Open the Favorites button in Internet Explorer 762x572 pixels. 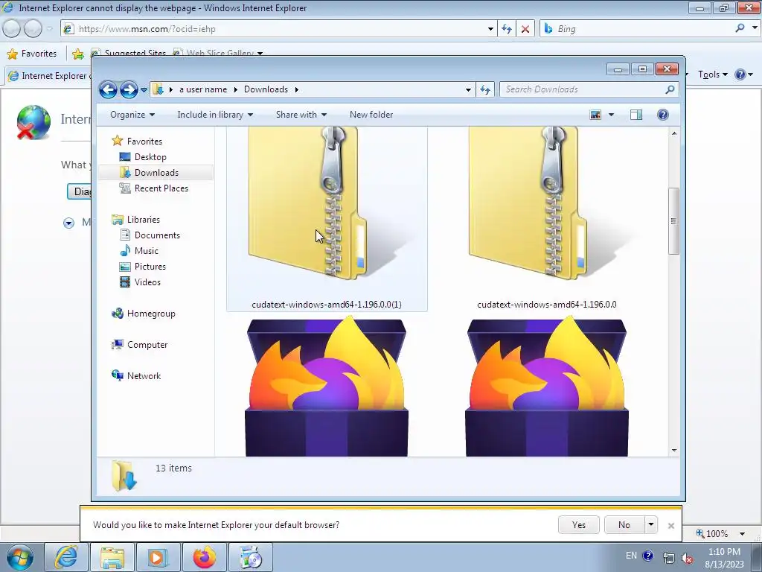pyautogui.click(x=32, y=54)
